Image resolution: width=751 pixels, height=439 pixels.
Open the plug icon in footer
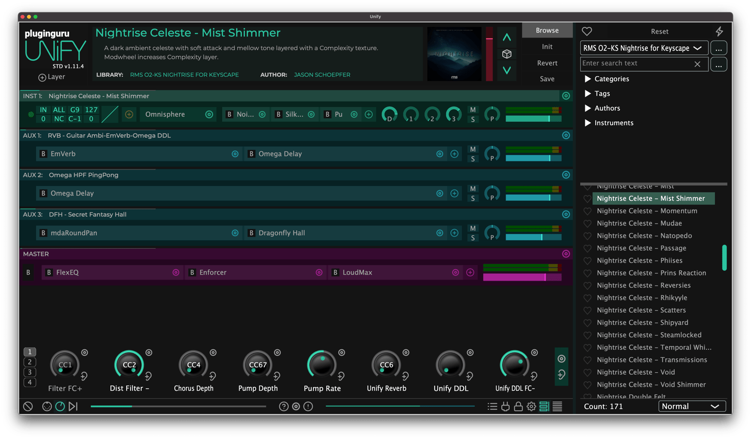click(506, 406)
